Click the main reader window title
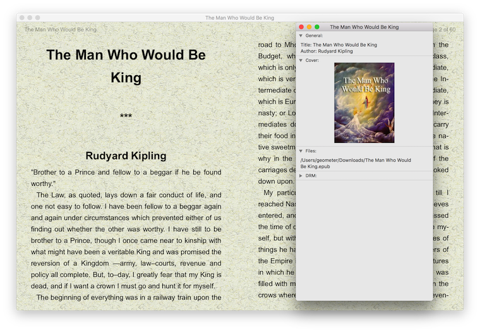 (239, 18)
